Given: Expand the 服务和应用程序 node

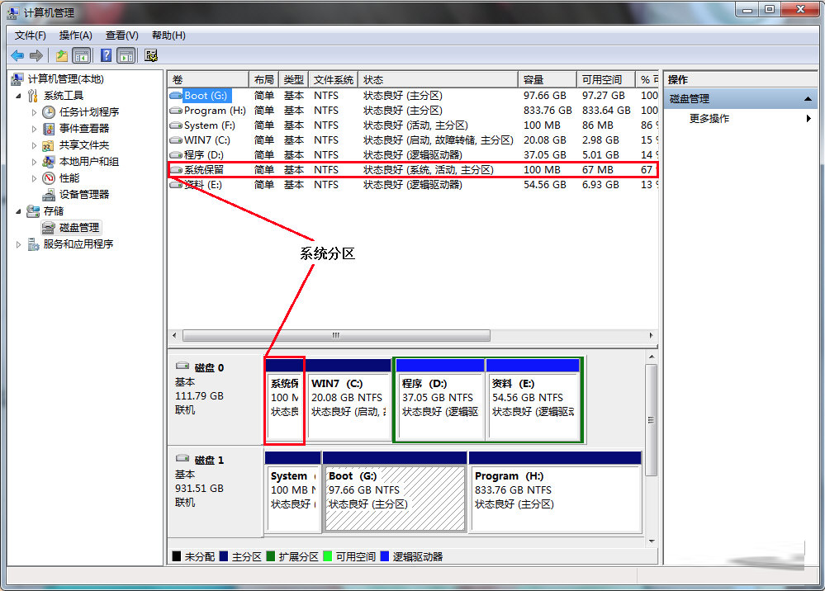Looking at the screenshot, I should coord(20,244).
